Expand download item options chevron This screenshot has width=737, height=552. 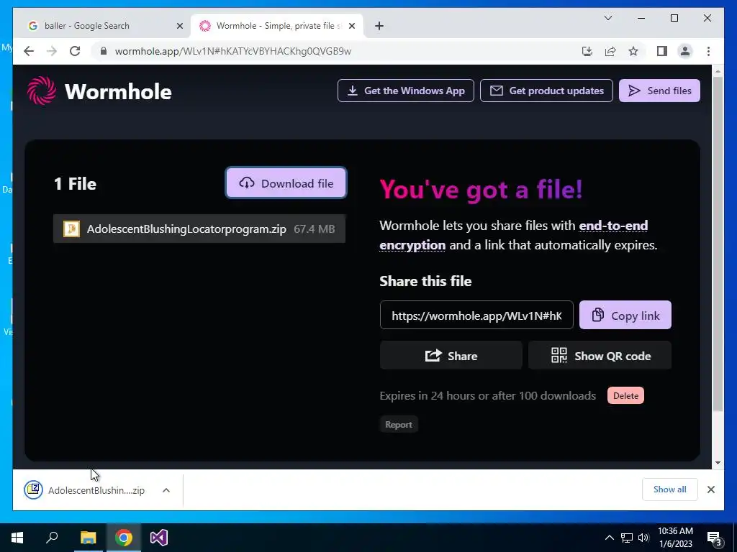click(166, 490)
